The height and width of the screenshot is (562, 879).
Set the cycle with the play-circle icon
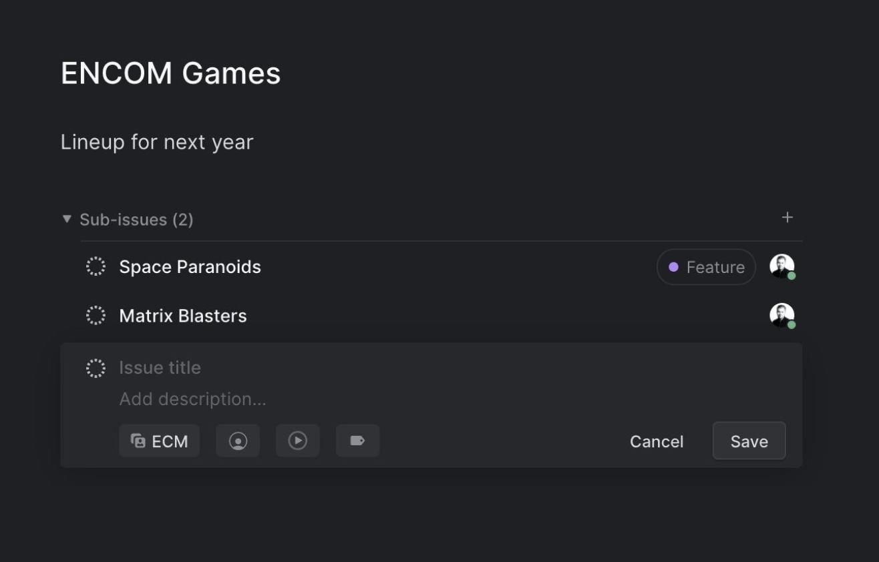tap(298, 441)
